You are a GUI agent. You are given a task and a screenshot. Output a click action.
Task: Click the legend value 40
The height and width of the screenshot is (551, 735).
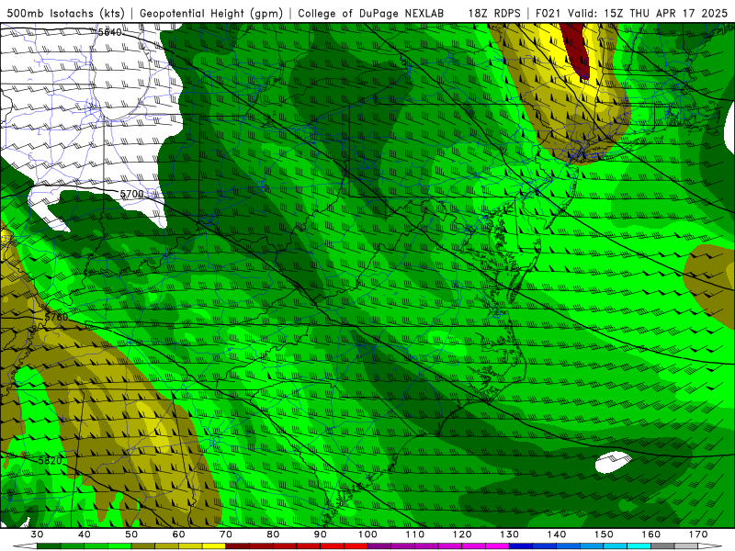click(x=84, y=534)
